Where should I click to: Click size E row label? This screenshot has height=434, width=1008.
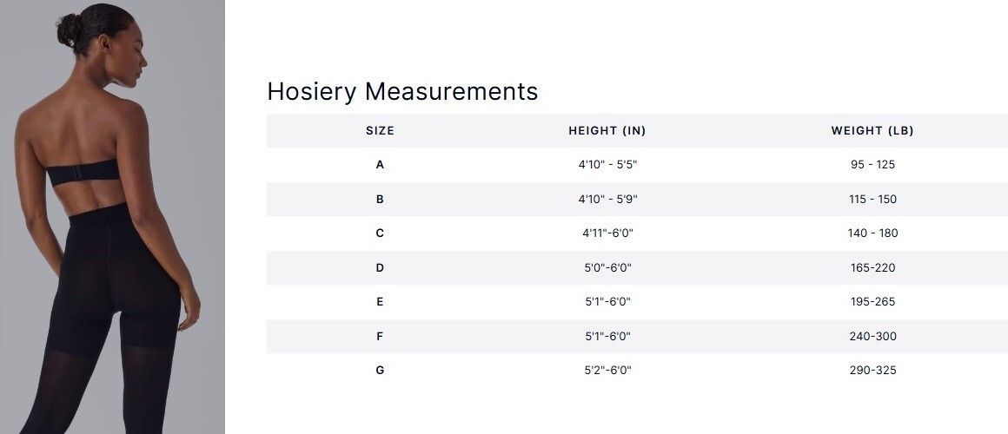tap(380, 302)
